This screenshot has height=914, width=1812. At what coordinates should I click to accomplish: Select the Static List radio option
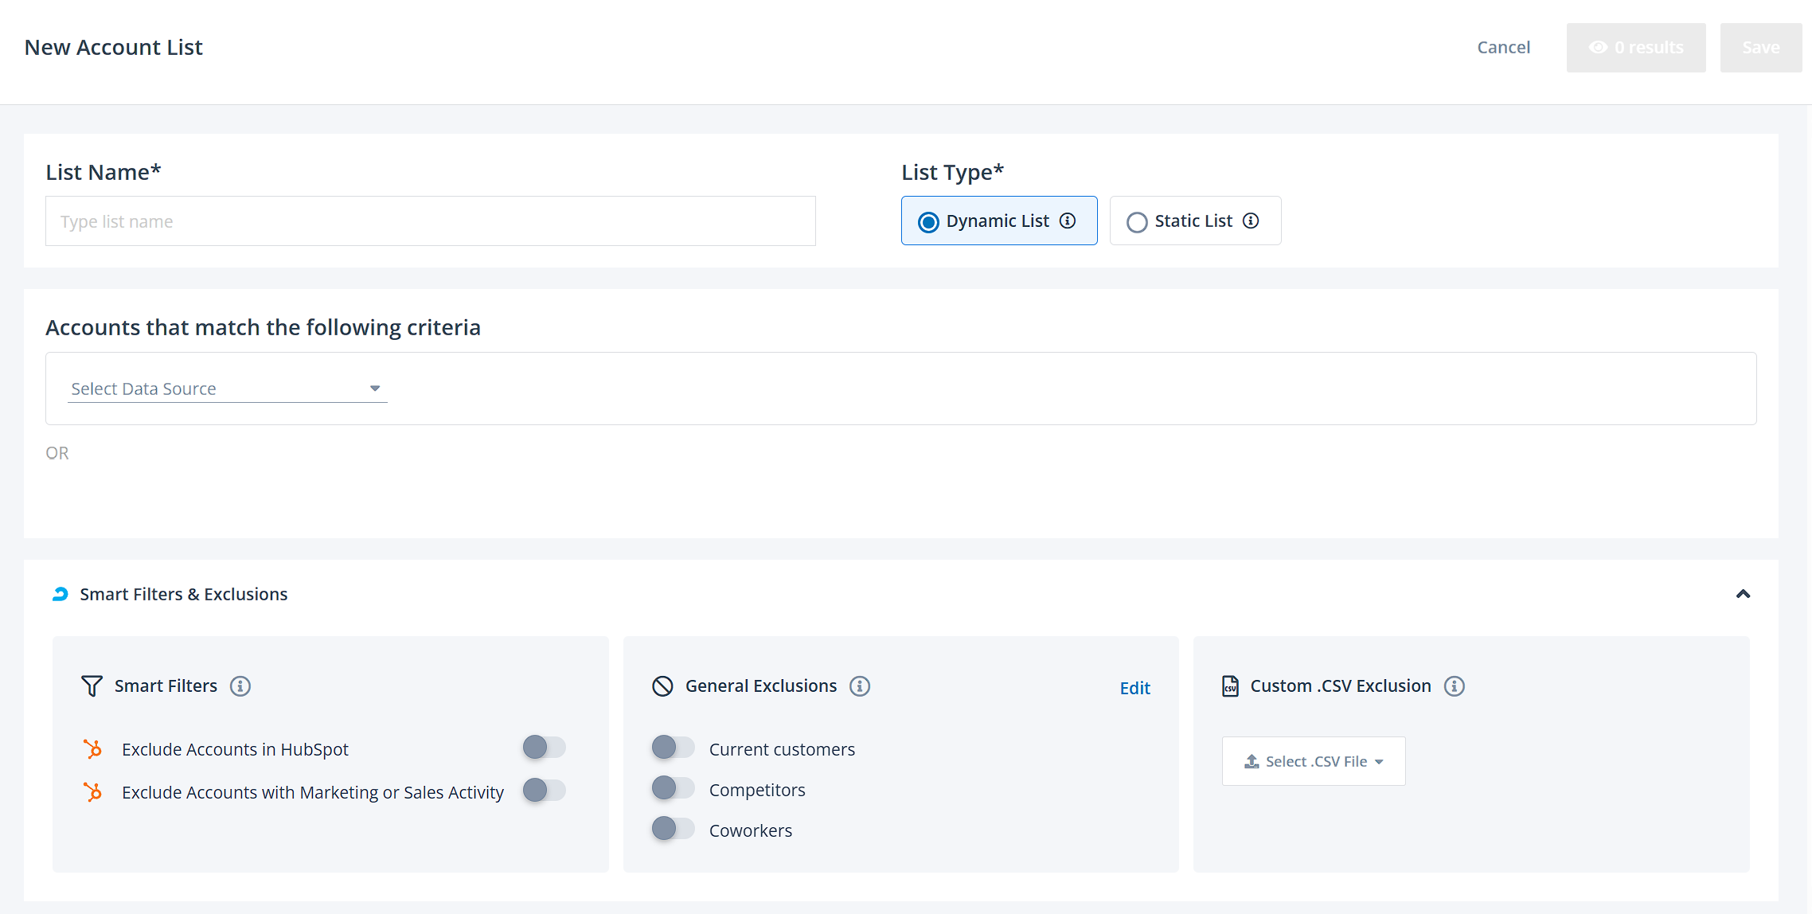point(1137,222)
